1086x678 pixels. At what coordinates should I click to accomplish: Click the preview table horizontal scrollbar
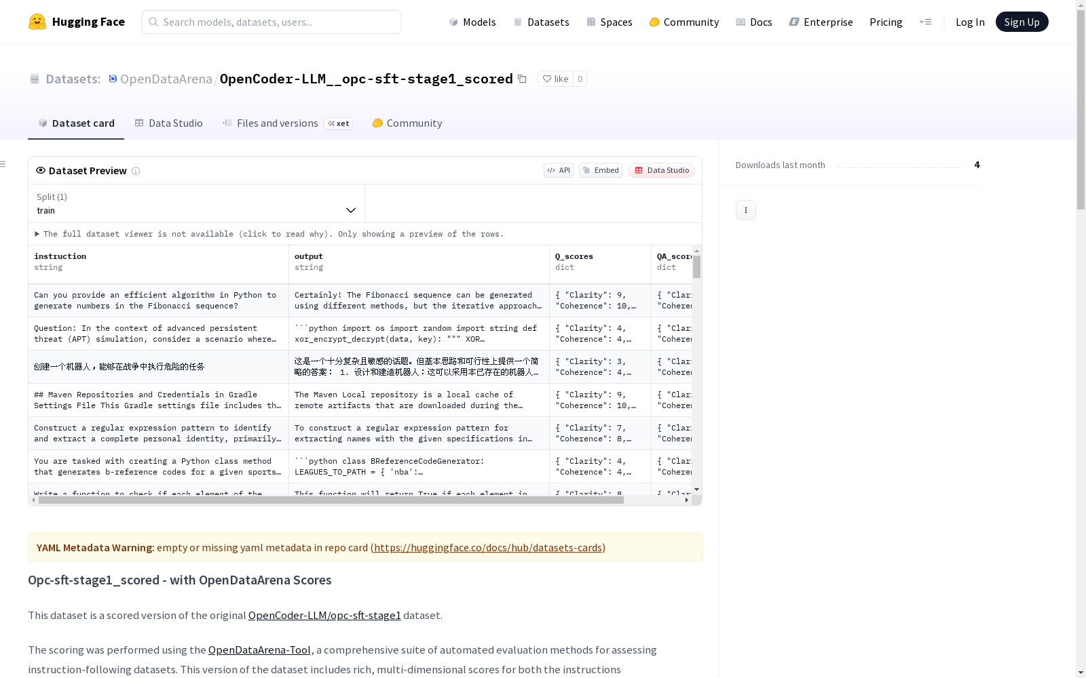(x=331, y=500)
